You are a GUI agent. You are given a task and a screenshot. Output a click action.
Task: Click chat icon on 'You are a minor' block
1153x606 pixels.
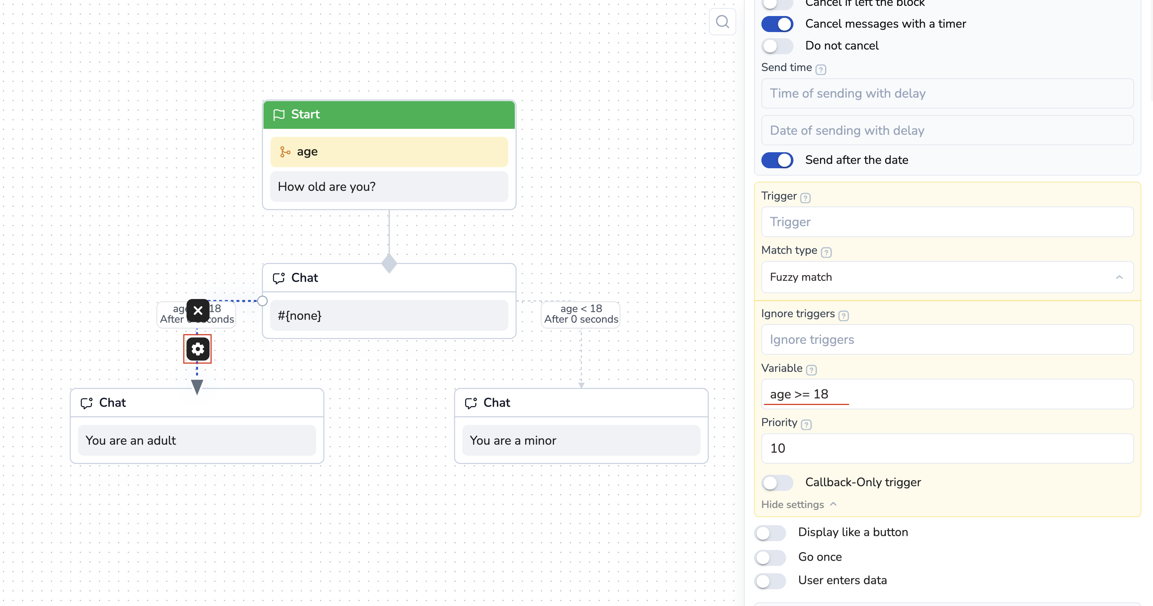471,403
